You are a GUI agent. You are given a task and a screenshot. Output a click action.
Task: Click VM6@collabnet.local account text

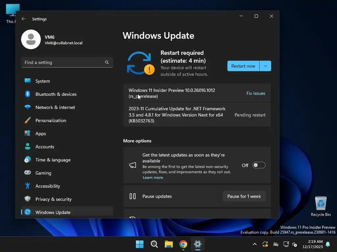(x=64, y=43)
